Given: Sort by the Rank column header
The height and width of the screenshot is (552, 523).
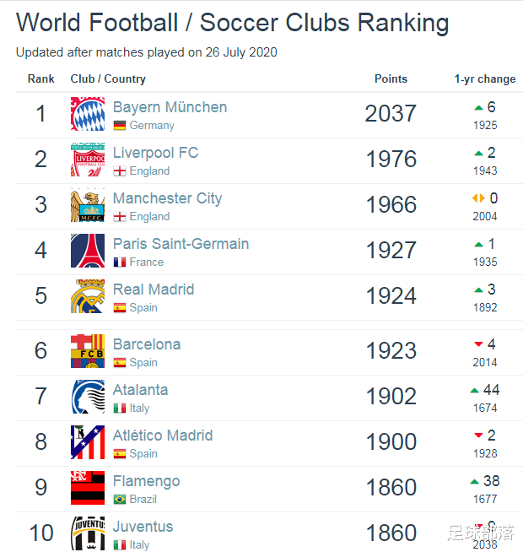Looking at the screenshot, I should [40, 78].
